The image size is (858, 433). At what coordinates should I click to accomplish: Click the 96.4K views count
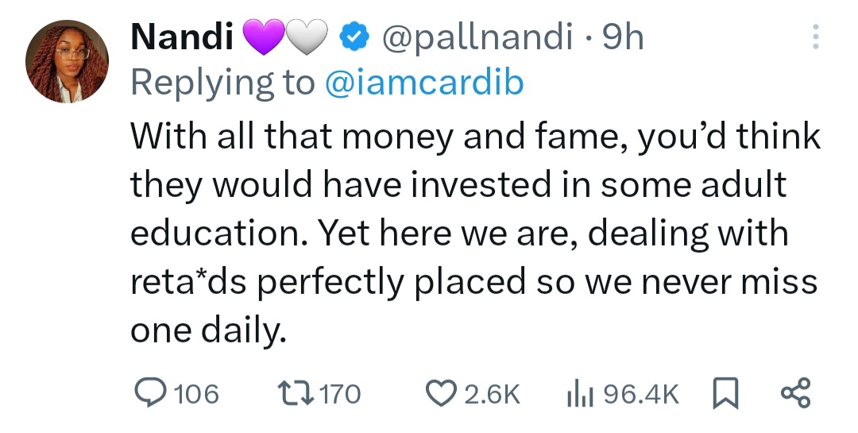coord(642,393)
